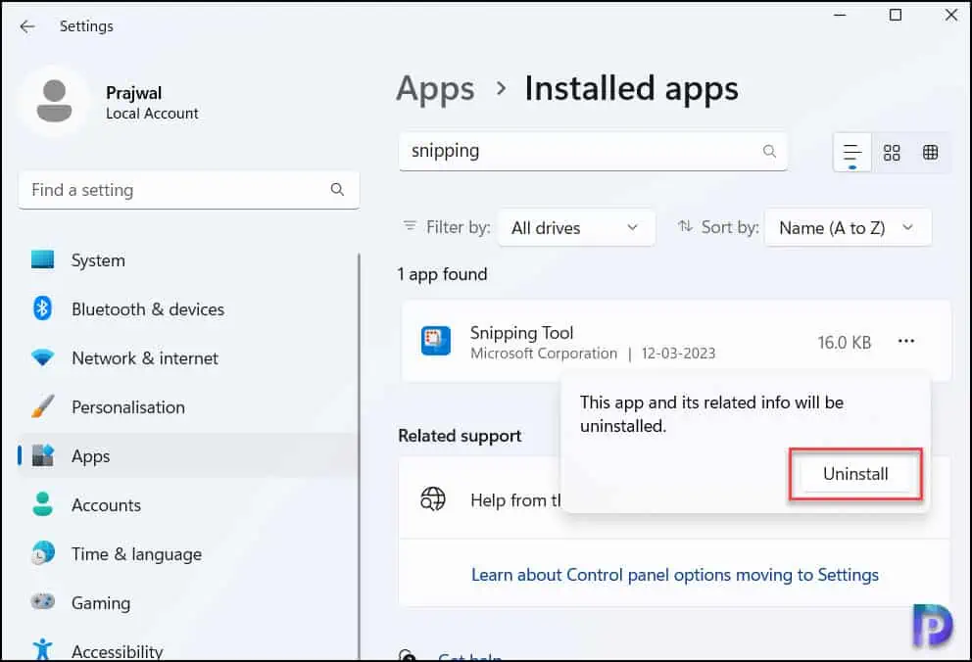Click the search magnifier in apps search box
Screen dimensions: 972x662
(x=769, y=151)
